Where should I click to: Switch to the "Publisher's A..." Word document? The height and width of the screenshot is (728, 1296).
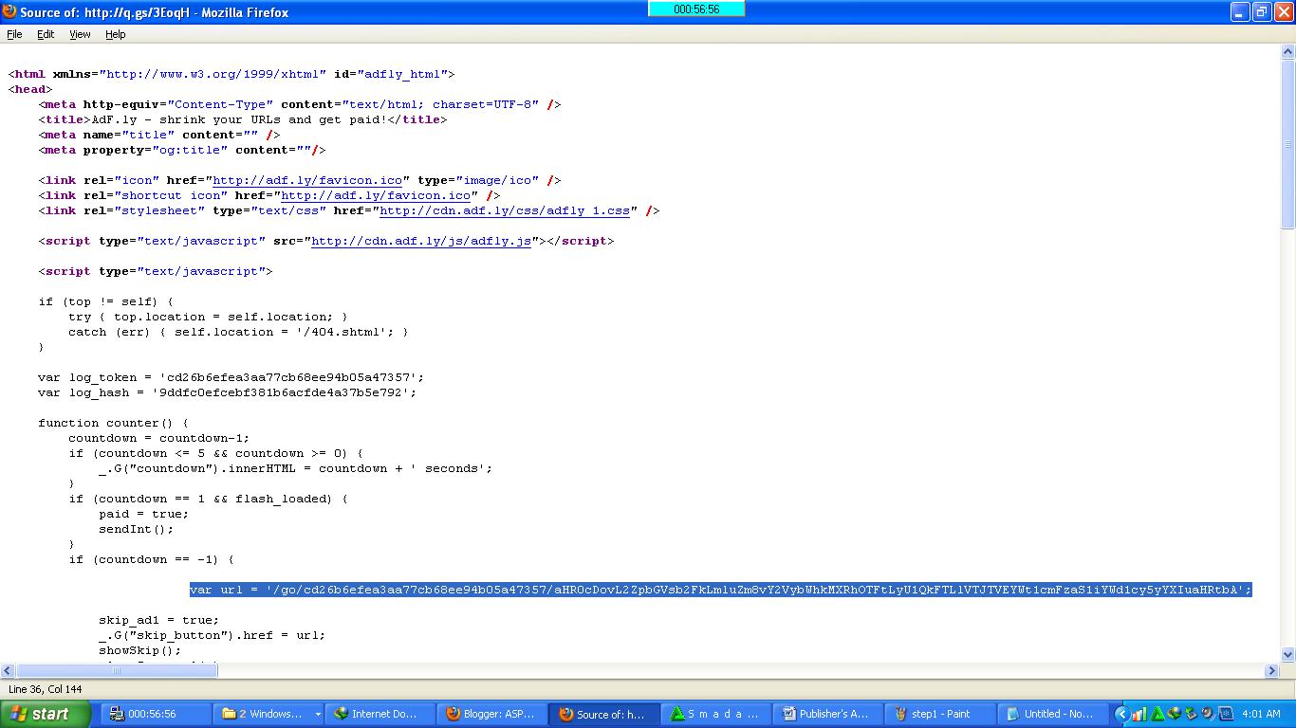click(x=829, y=714)
